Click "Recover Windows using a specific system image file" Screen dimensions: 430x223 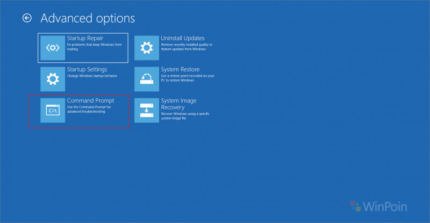tap(185, 116)
